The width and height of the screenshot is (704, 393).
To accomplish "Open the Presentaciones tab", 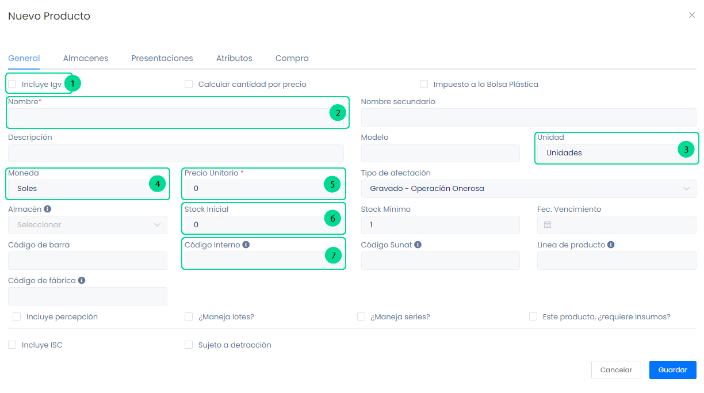I will [162, 58].
